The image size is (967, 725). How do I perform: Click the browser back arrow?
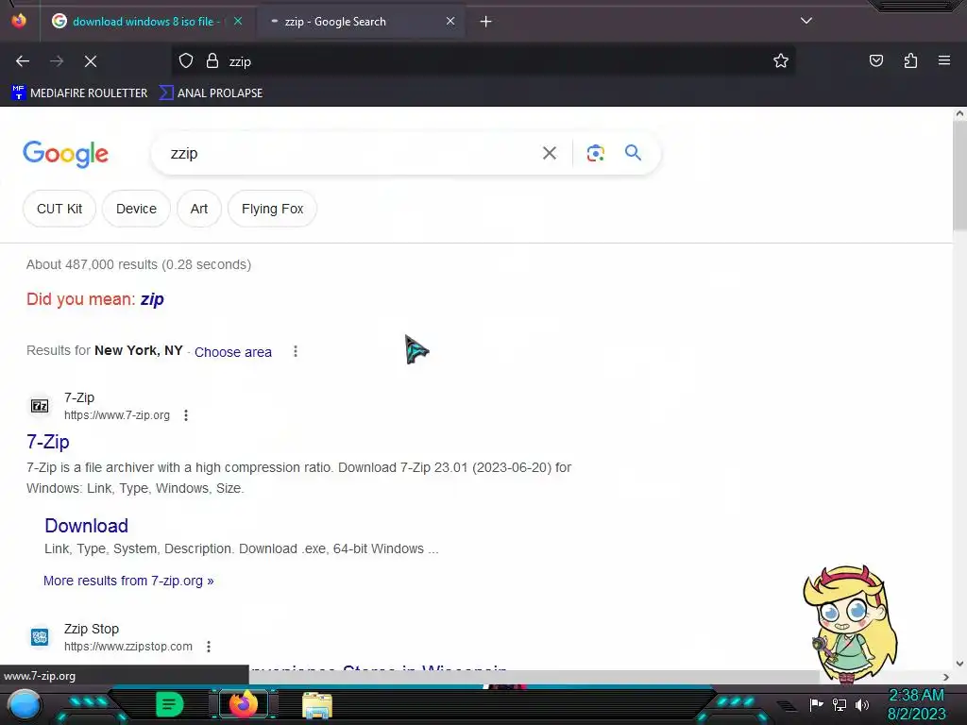pyautogui.click(x=23, y=61)
